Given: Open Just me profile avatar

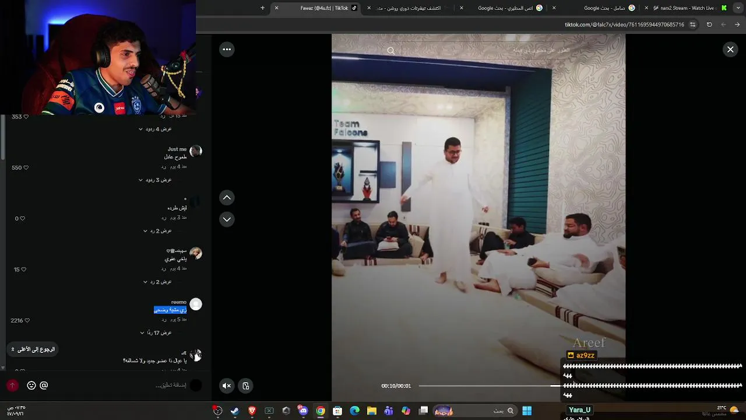Looking at the screenshot, I should coord(196,151).
